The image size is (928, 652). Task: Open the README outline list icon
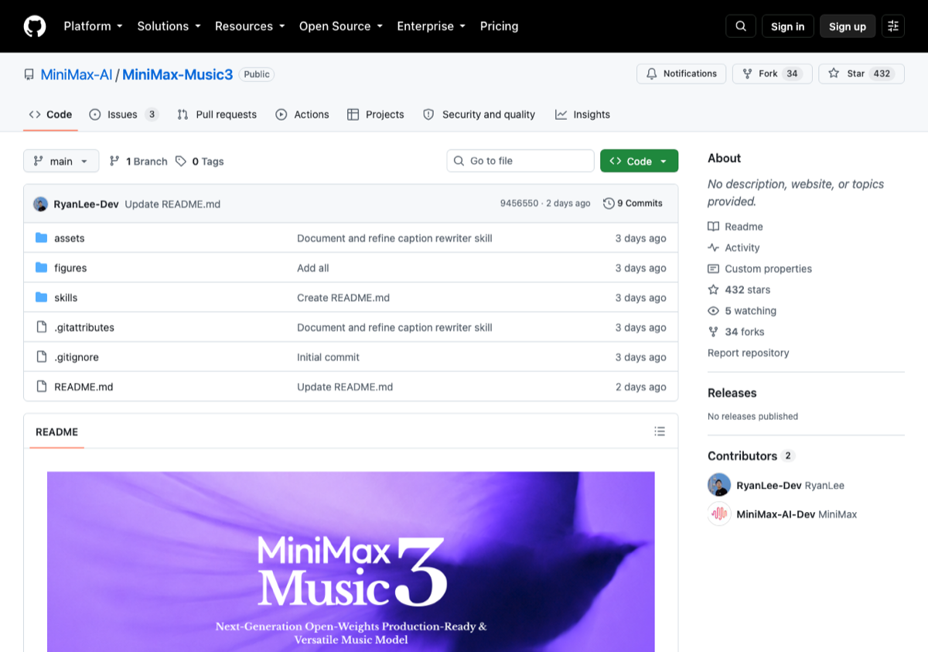660,432
